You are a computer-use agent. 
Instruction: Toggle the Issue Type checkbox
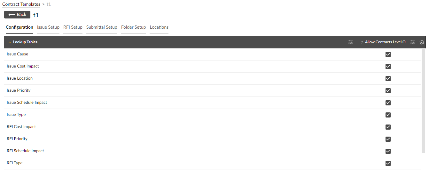coord(388,115)
